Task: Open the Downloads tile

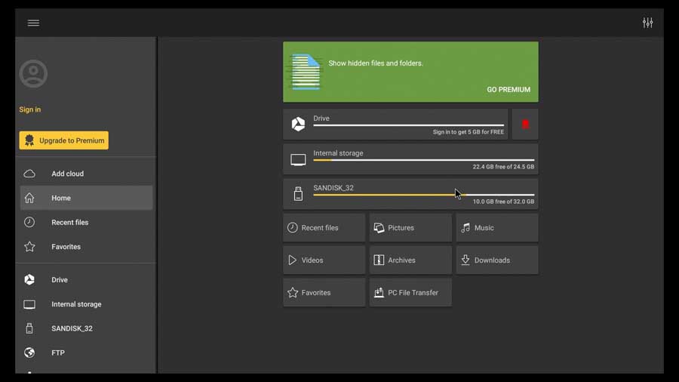Action: [497, 260]
